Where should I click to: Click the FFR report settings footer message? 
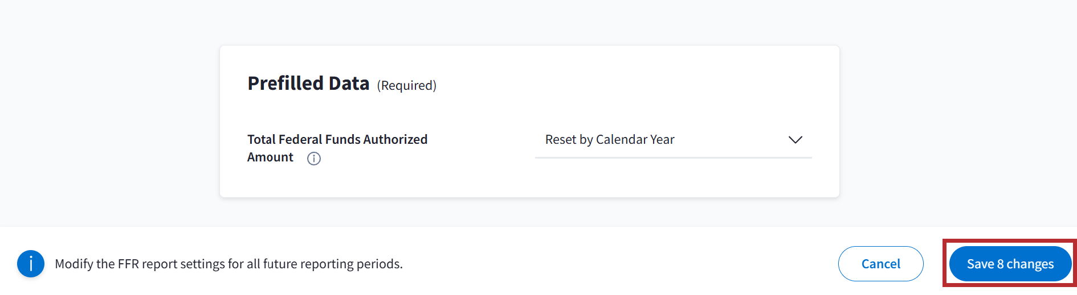pos(229,264)
